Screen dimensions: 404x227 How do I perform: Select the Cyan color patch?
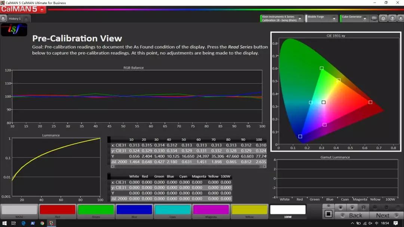[172, 211]
